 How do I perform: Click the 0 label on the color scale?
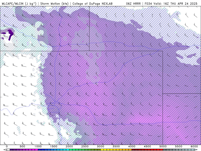coord(7,146)
